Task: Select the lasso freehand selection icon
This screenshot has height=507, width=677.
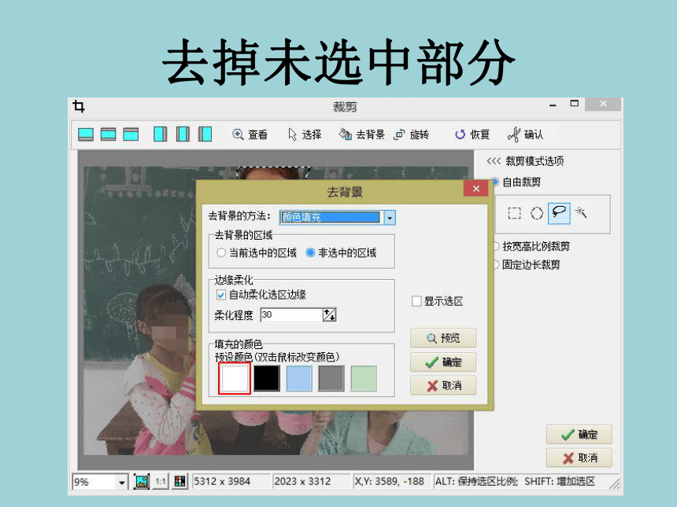Action: coord(559,213)
